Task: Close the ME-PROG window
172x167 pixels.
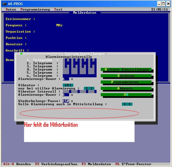Action: click(x=168, y=4)
